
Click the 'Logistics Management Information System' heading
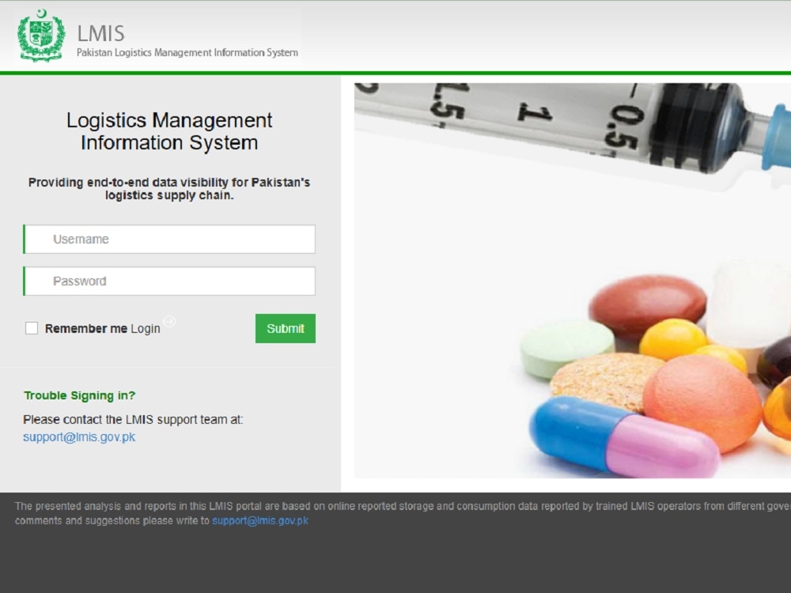169,131
